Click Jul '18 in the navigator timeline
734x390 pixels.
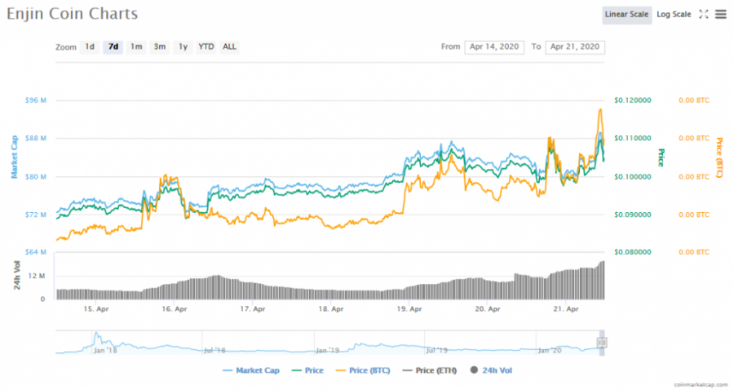pyautogui.click(x=214, y=350)
